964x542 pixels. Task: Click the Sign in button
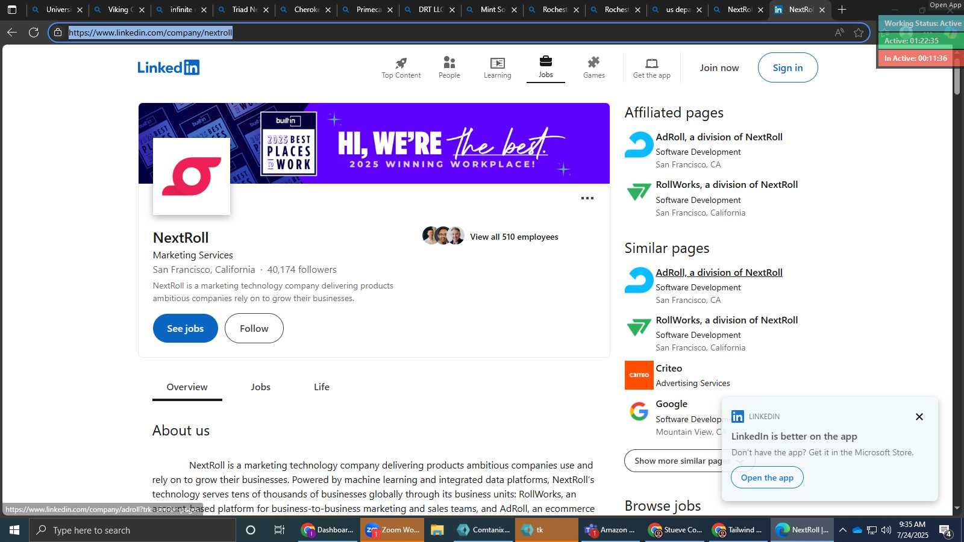(x=788, y=67)
